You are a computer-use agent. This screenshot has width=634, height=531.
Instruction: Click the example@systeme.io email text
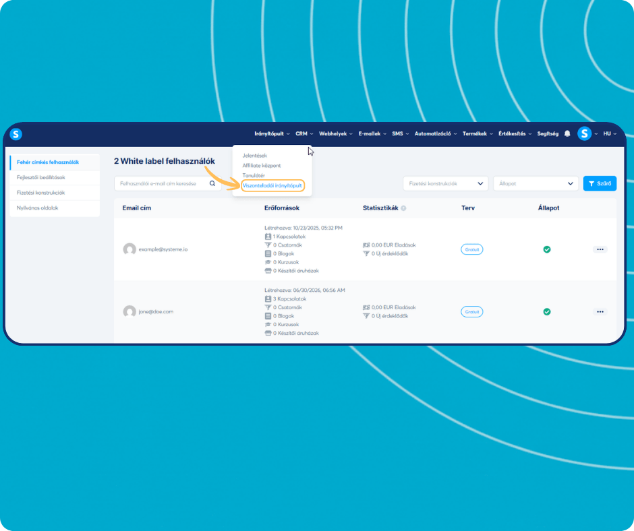163,249
